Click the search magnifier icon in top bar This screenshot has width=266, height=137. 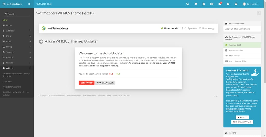(188, 4)
